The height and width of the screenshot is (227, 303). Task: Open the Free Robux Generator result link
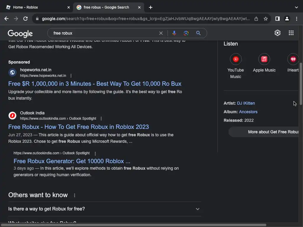72,161
